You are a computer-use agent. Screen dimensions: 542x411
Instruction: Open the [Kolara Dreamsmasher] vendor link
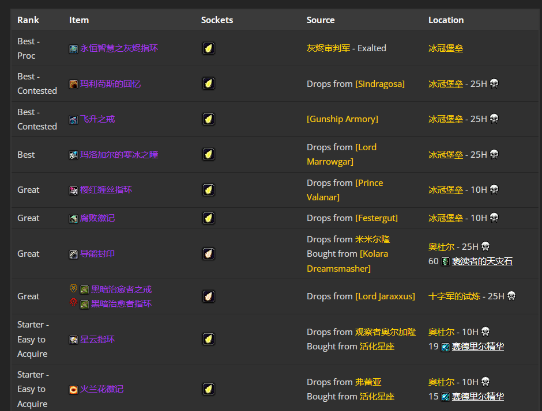[x=347, y=261]
